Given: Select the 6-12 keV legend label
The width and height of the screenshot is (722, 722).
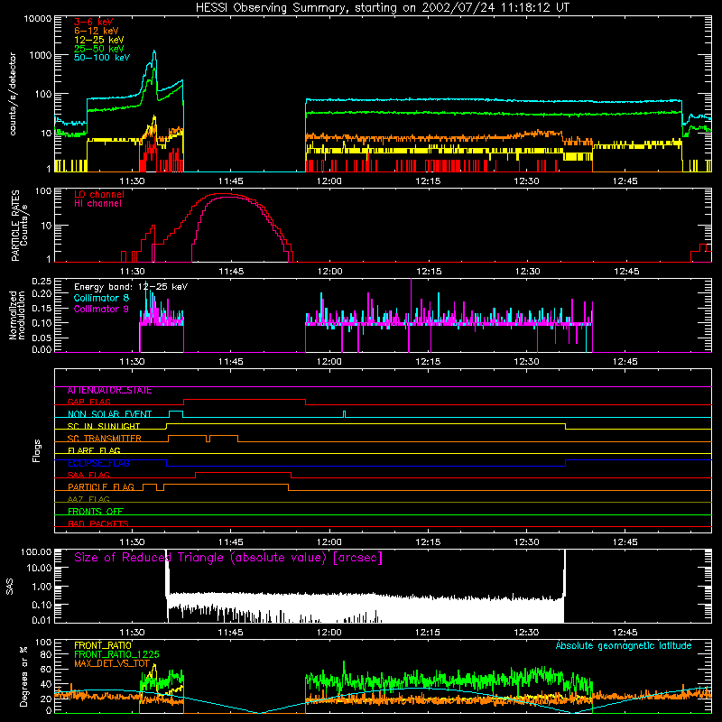Looking at the screenshot, I should pos(97,31).
